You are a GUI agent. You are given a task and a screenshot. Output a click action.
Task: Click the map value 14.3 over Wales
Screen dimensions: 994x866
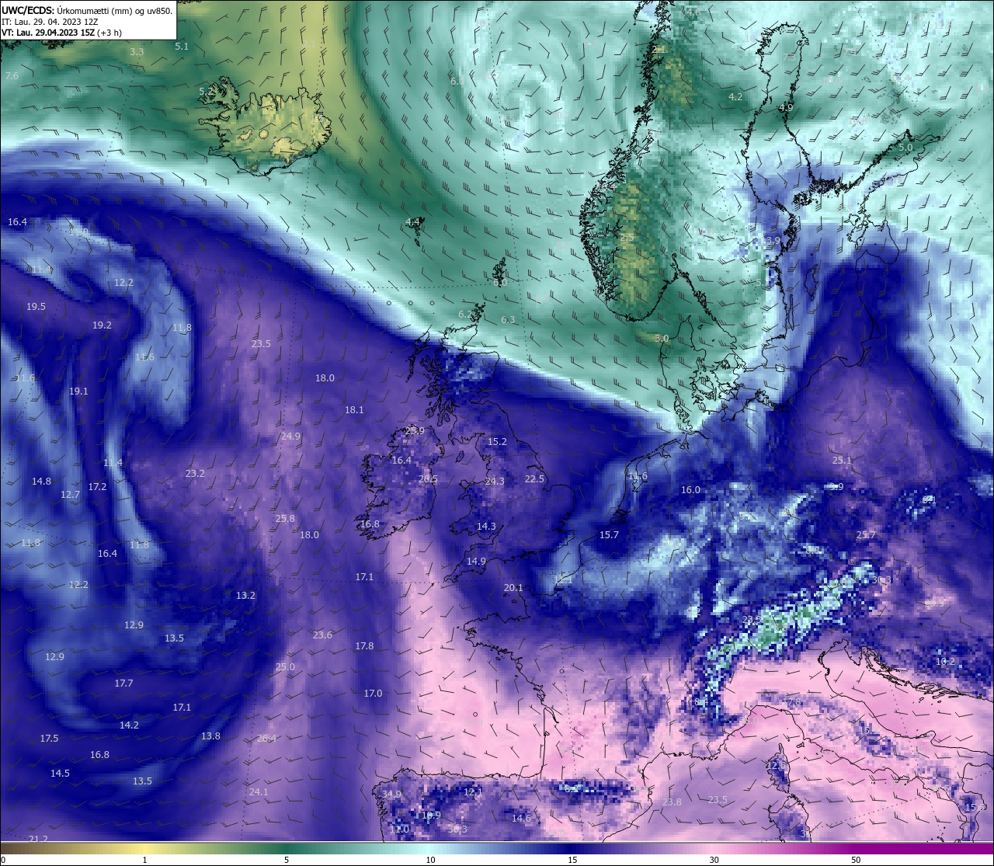486,527
